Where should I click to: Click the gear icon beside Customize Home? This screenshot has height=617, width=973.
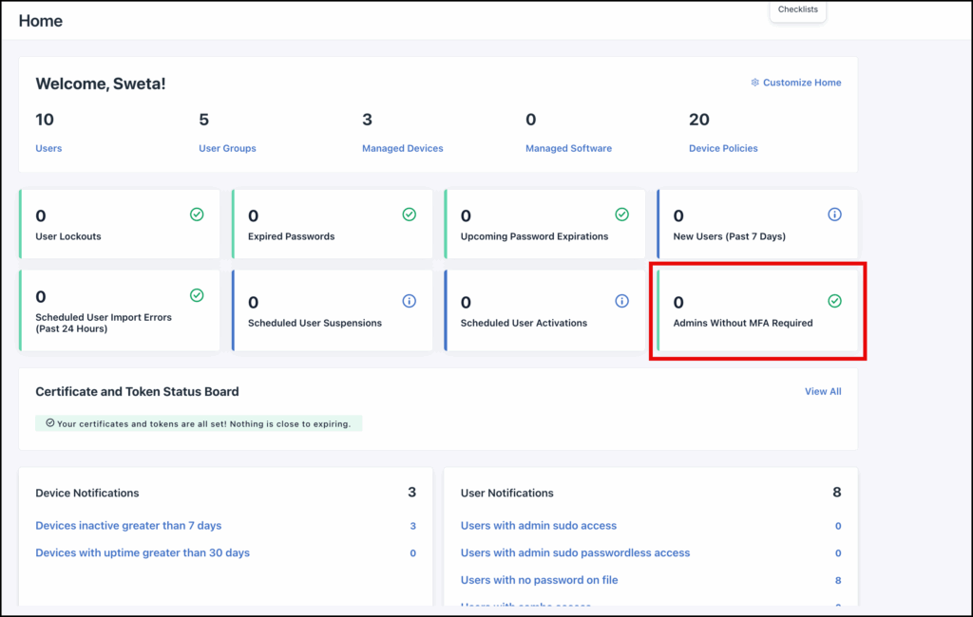(754, 83)
